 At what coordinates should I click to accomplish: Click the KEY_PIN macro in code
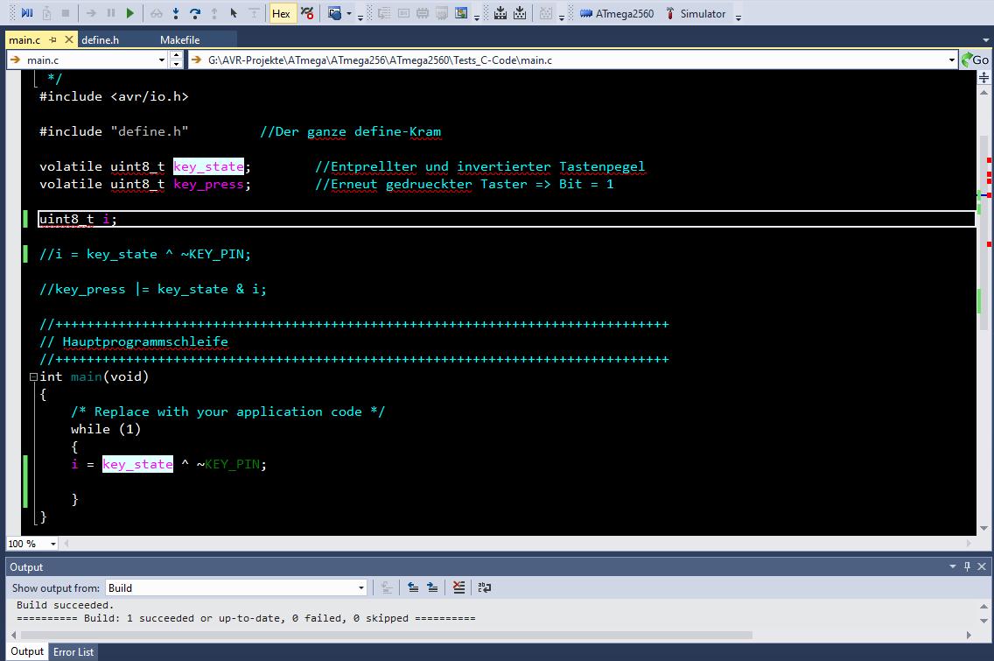[232, 464]
